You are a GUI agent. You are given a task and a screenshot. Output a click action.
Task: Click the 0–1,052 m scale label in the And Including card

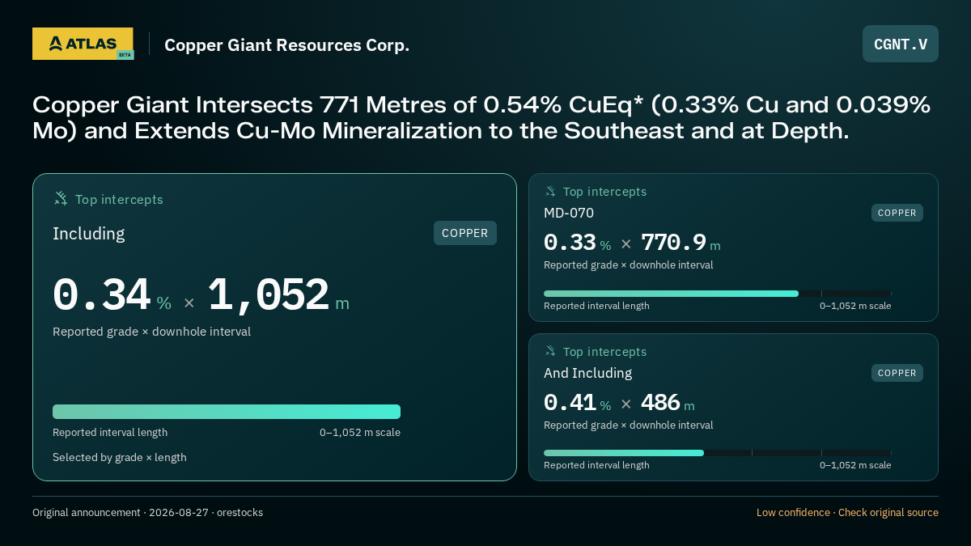click(855, 465)
